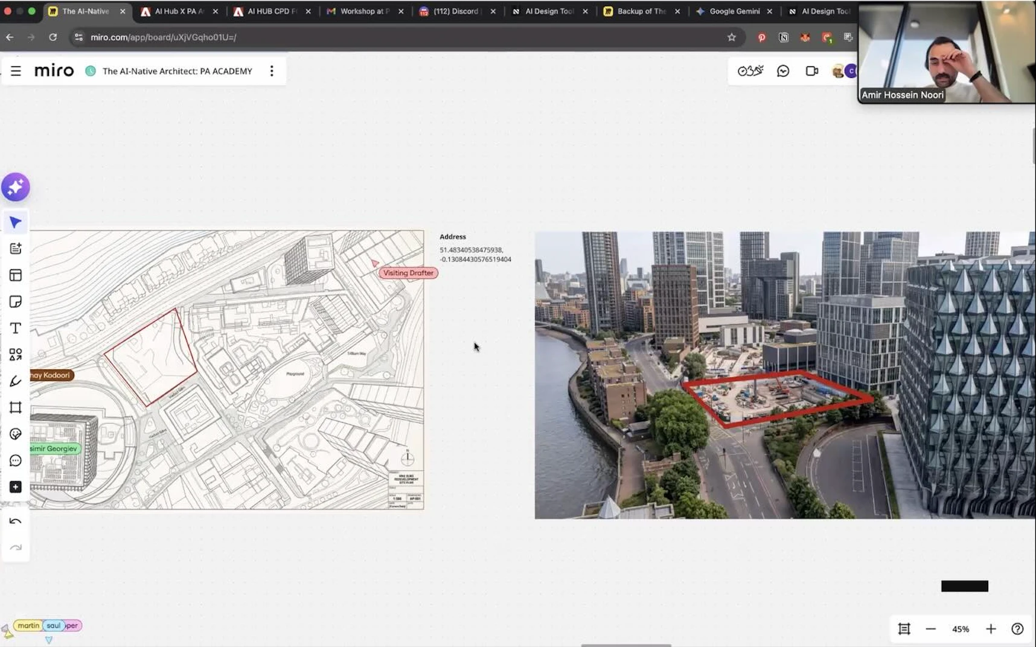Toggle the frames panel icon

[904, 629]
